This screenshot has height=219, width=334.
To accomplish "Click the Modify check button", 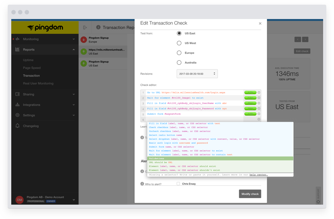I will [x=250, y=194].
